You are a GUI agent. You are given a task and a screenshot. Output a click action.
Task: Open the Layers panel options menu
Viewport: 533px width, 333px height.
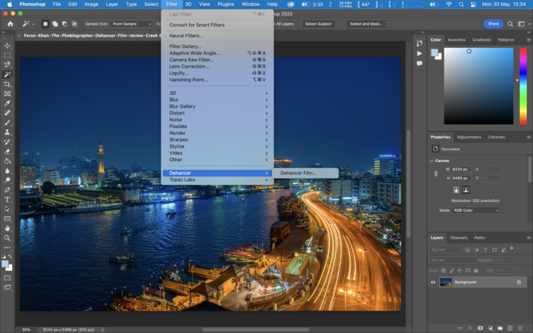tap(529, 237)
